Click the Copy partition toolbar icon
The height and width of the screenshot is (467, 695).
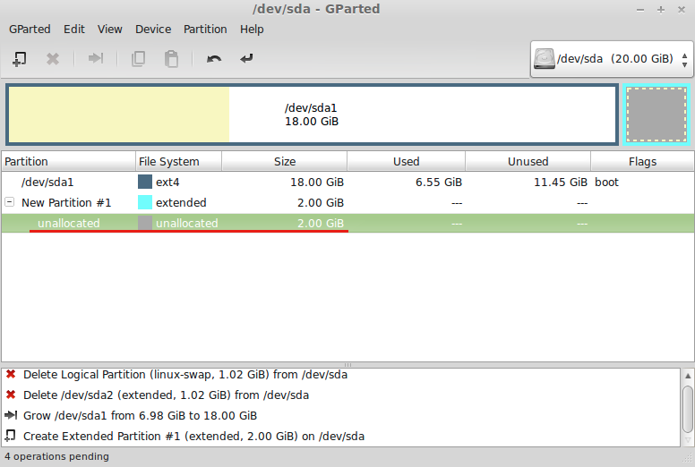tap(138, 58)
